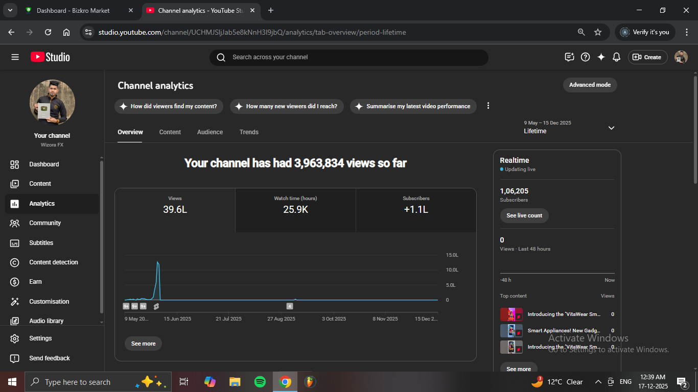Click the YouTube Studio logo
This screenshot has width=698, height=392.
50,57
